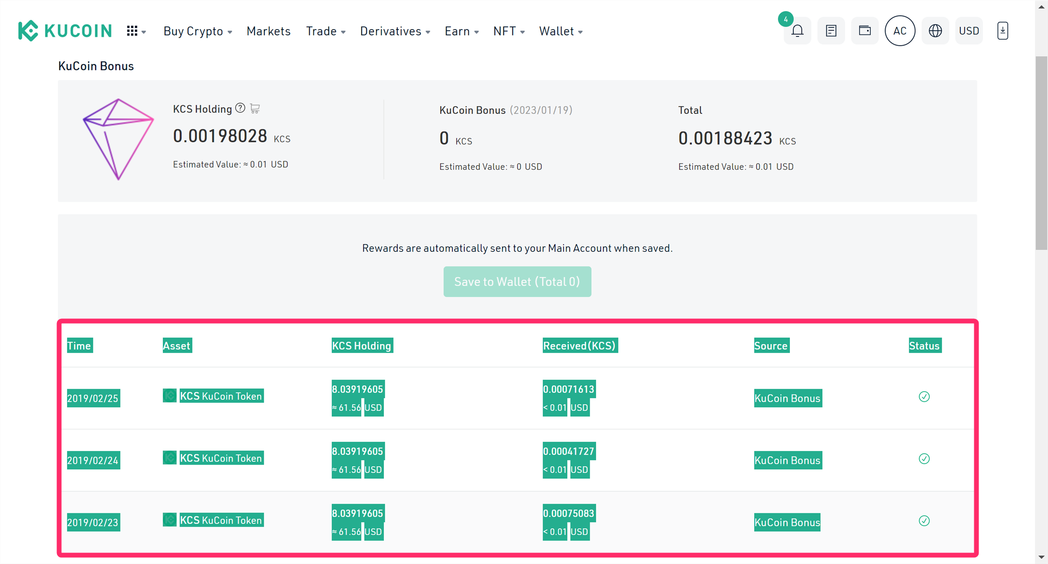Screen dimensions: 1048x564
Task: Open the assets wallet icon
Action: click(x=865, y=31)
